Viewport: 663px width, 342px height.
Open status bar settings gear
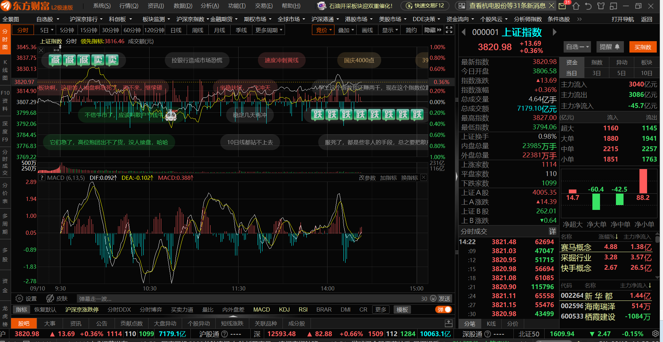point(655,334)
